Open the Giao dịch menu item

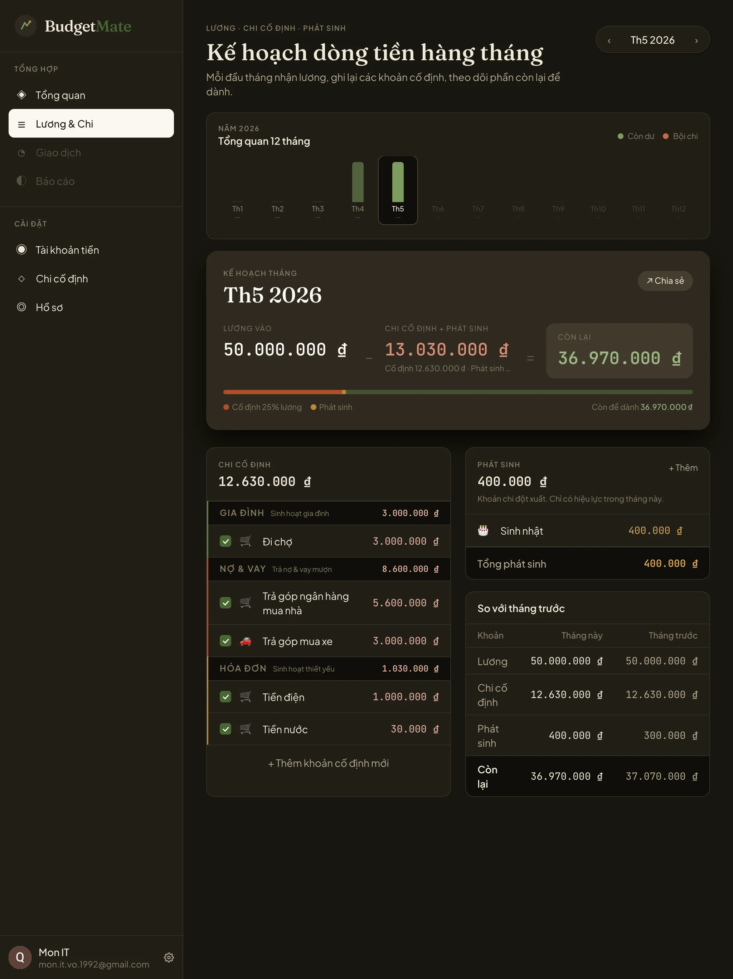91,153
